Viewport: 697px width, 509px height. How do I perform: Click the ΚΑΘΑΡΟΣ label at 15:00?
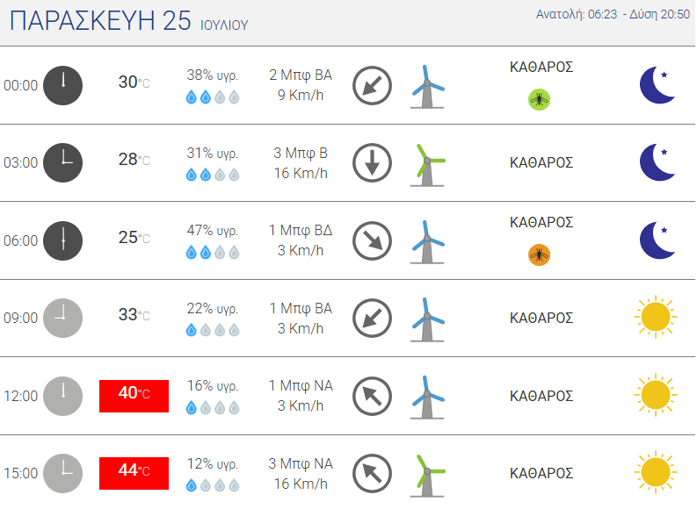541,474
